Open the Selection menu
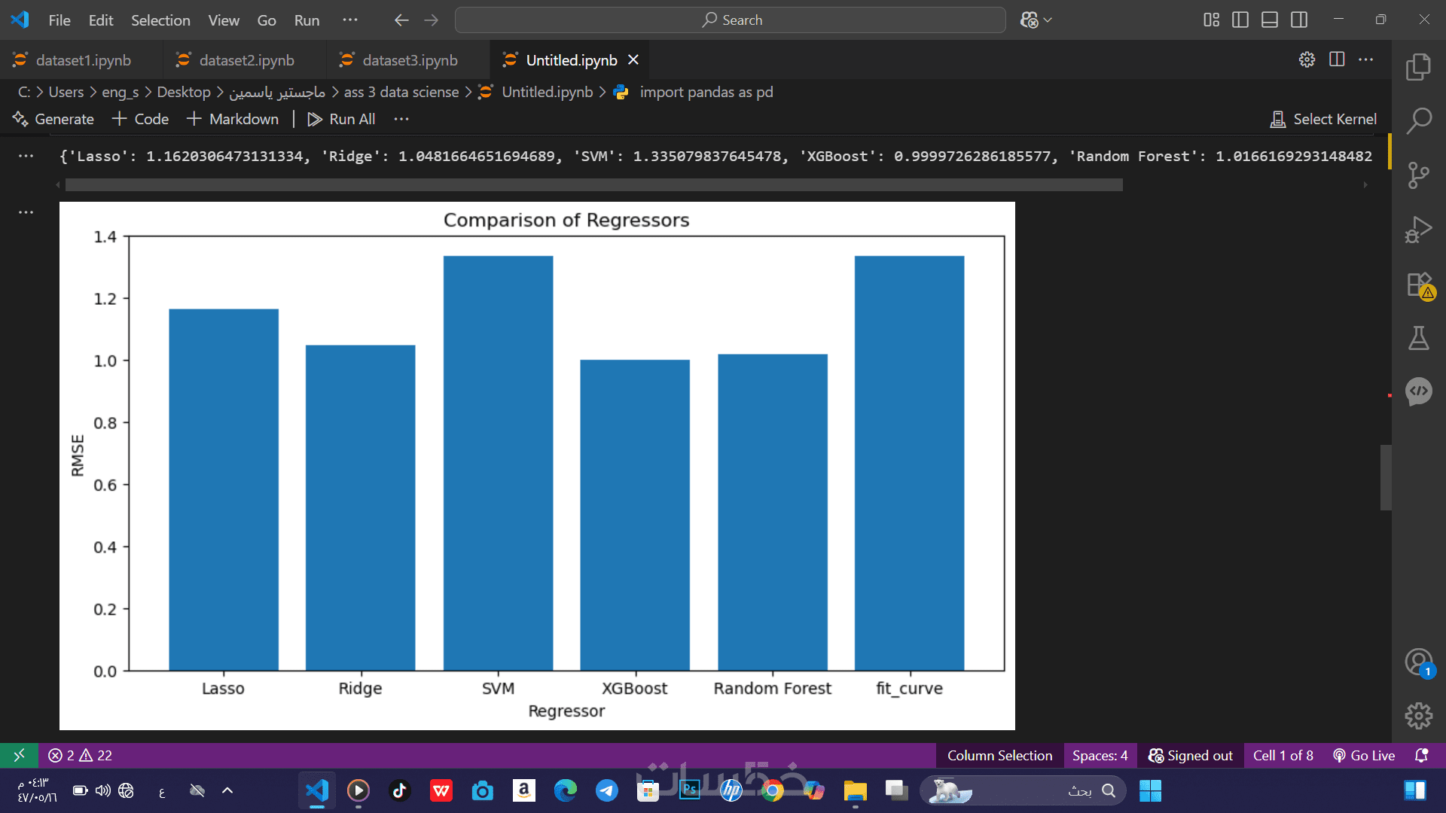Screen dimensions: 1446x813 pyautogui.click(x=160, y=20)
